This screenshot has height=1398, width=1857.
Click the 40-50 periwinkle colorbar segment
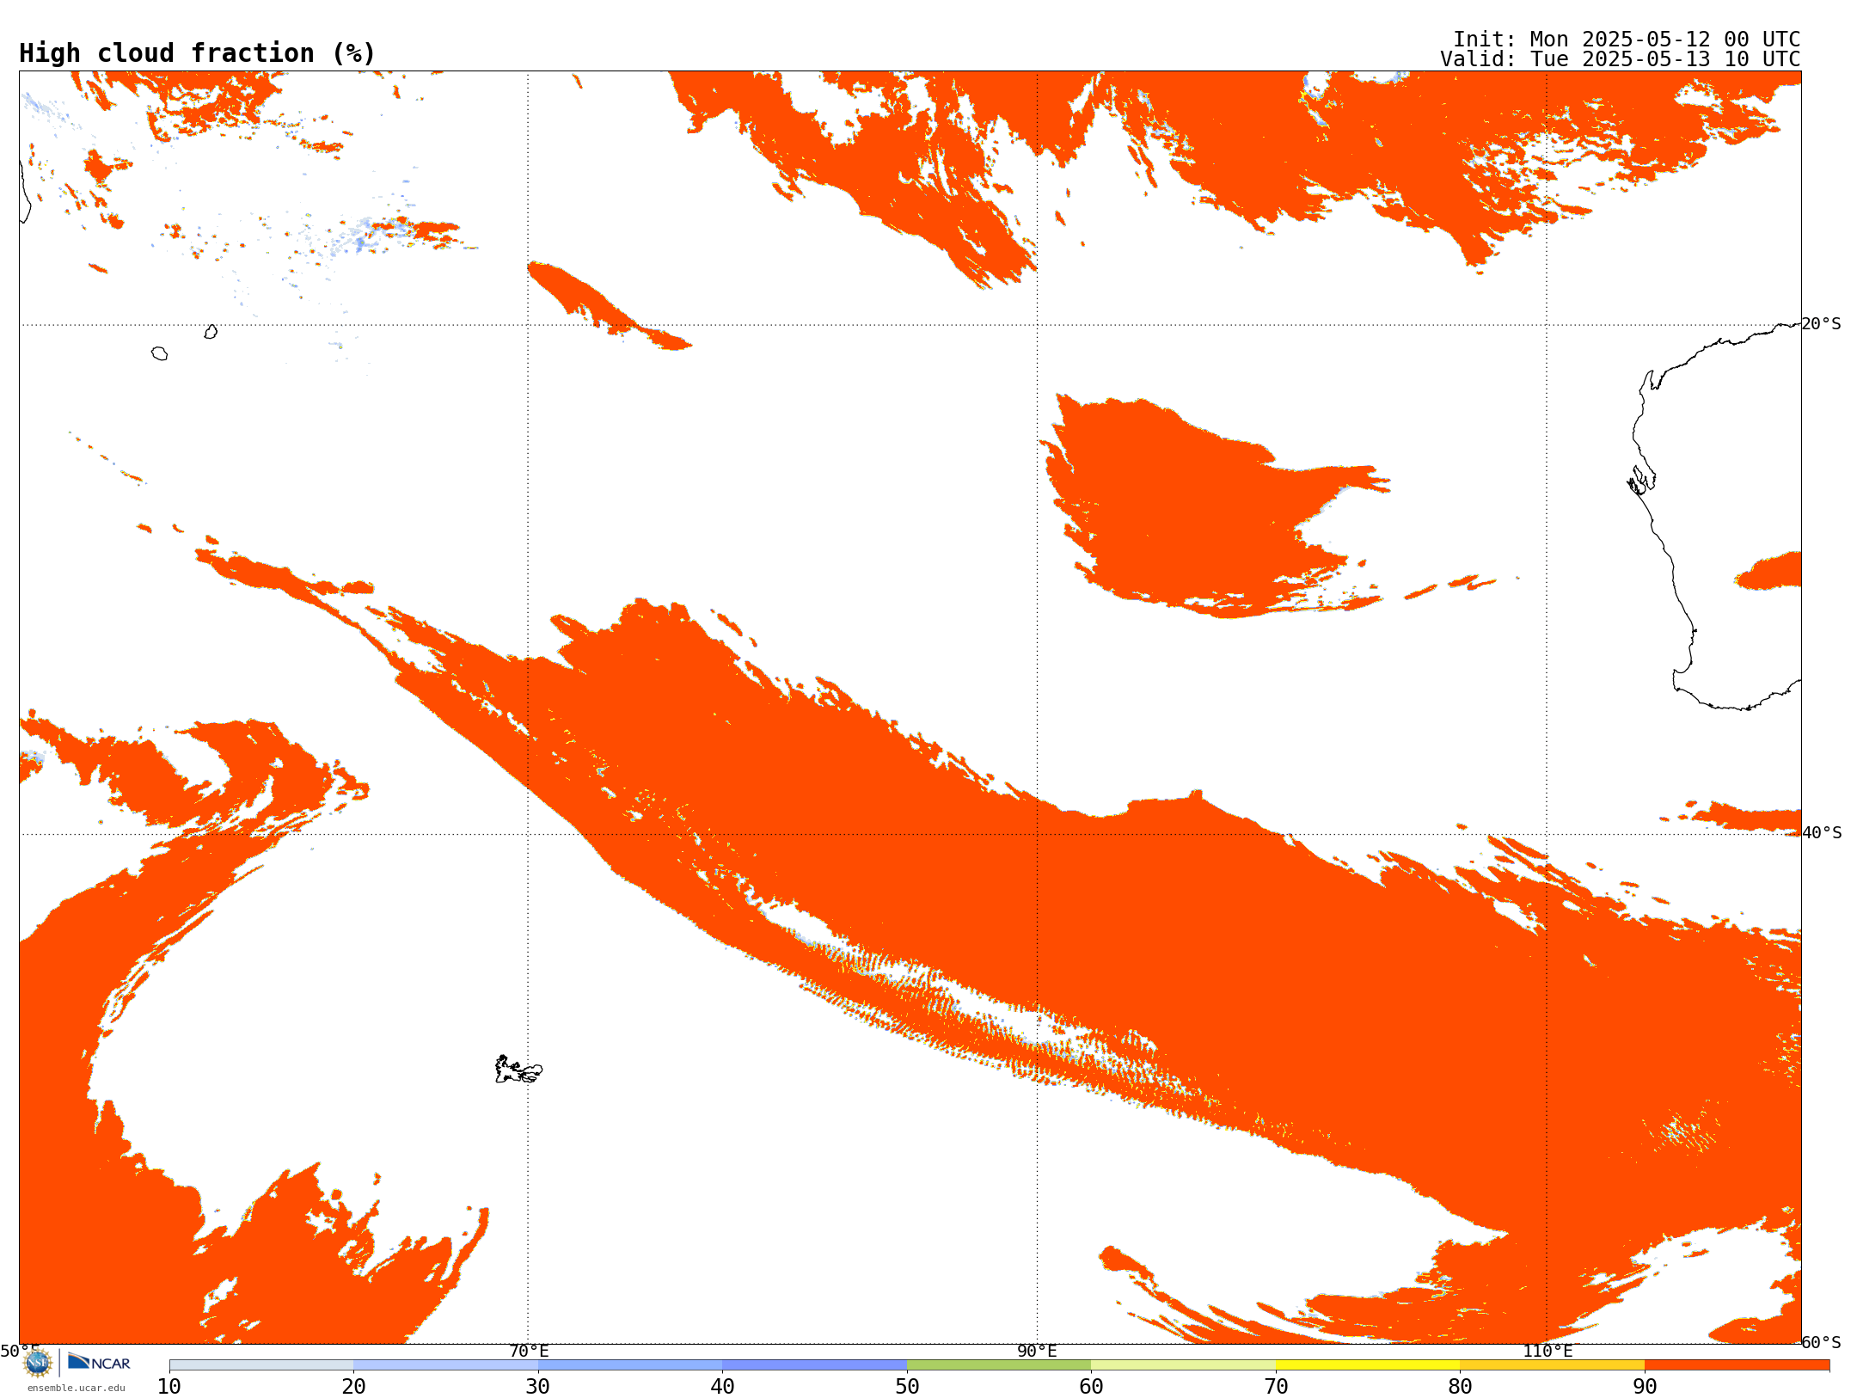click(814, 1365)
